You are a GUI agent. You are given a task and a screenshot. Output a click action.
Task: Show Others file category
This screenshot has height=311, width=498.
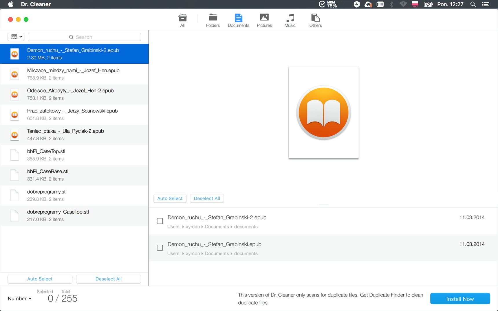tap(315, 20)
